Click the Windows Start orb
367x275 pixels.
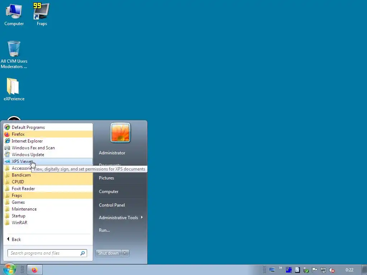pos(9,269)
